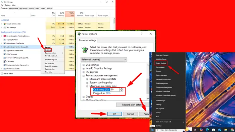Expand the Google Chrome process group
The height and width of the screenshot is (132, 235).
2,24
